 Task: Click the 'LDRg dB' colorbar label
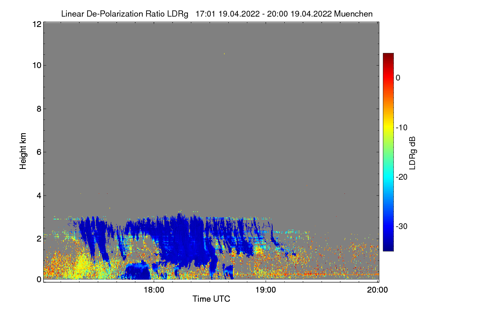[x=413, y=153]
